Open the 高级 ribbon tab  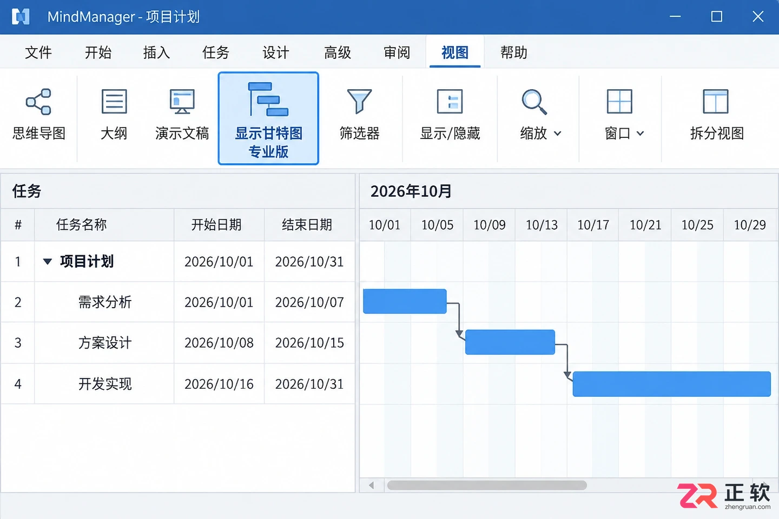coord(338,52)
